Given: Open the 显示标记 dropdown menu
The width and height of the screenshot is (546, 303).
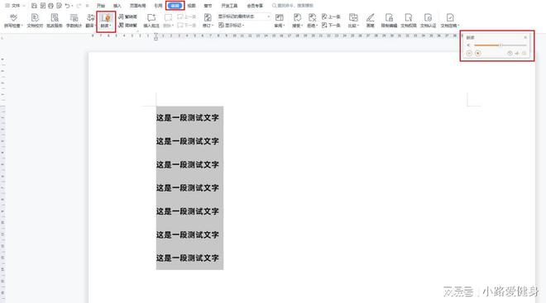Looking at the screenshot, I should tap(231, 26).
